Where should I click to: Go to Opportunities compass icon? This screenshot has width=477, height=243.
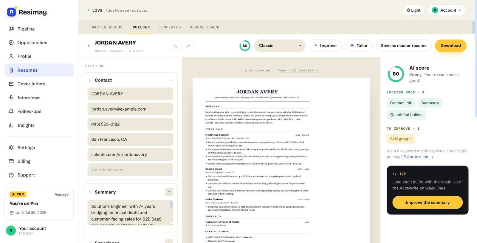tap(11, 43)
